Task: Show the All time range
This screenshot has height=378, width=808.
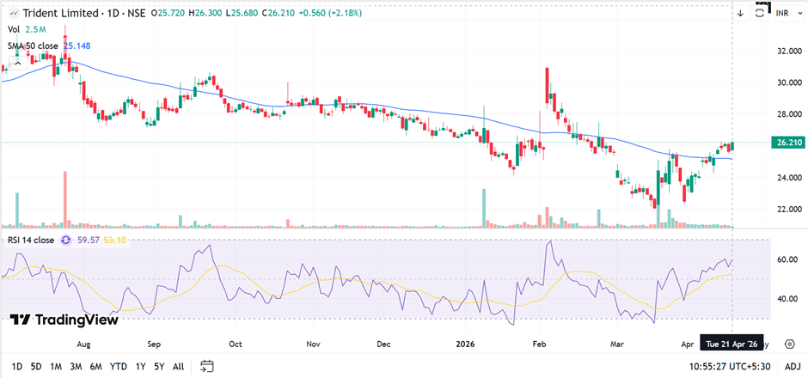Action: coord(178,366)
